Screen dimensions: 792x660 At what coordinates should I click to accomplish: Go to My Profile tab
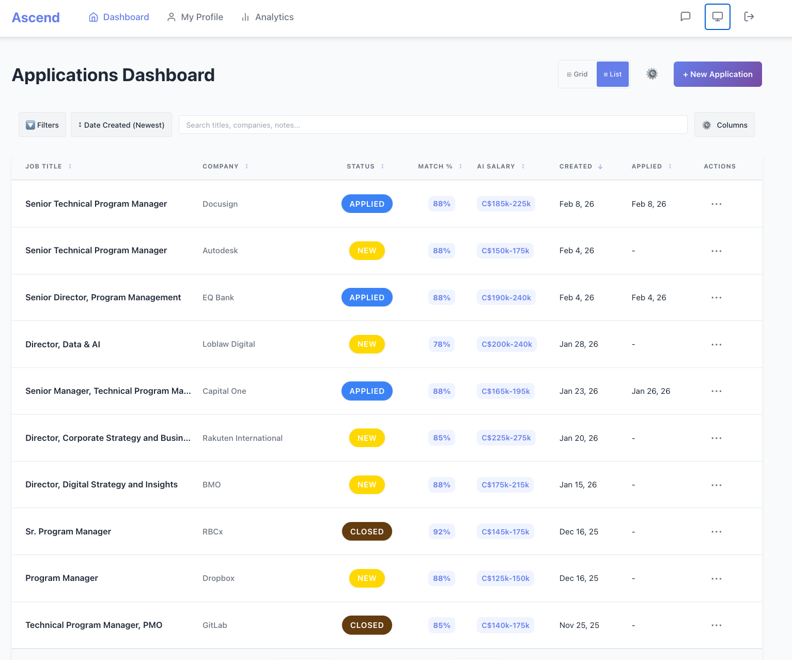tap(195, 17)
